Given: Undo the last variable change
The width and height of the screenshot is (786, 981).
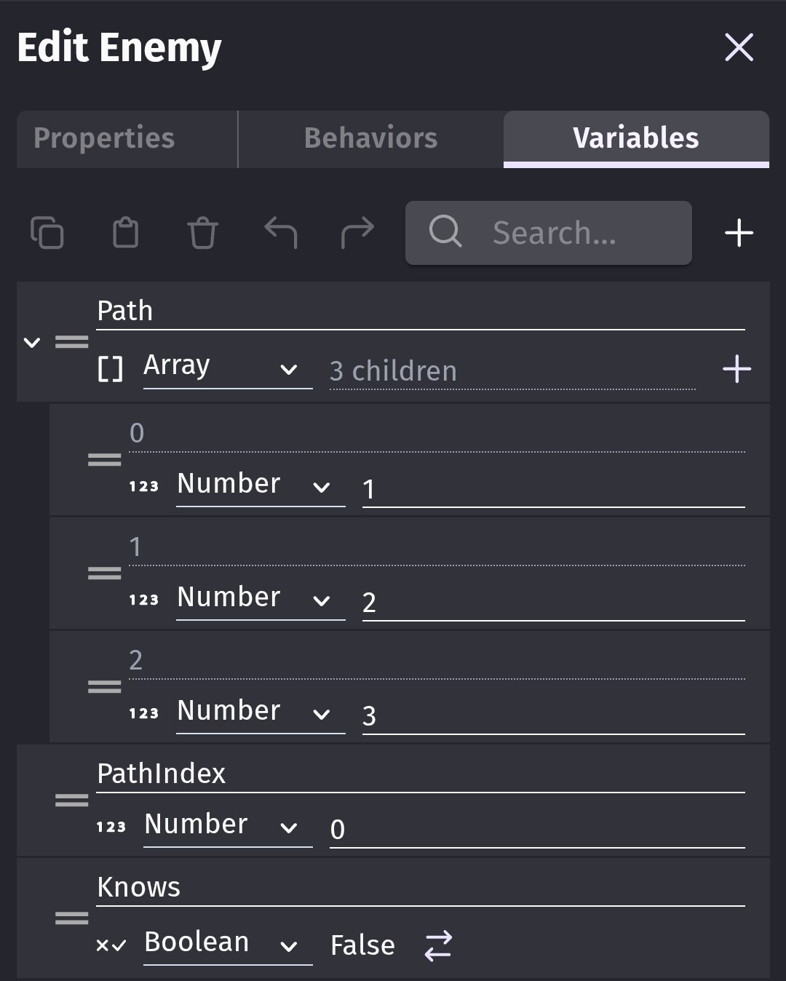Looking at the screenshot, I should pyautogui.click(x=280, y=233).
